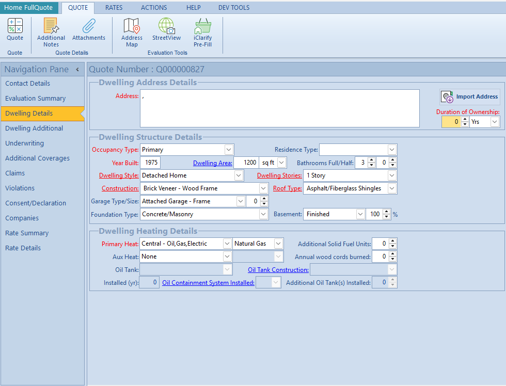The image size is (506, 386).
Task: Click Oil Containment System Installed link
Action: (x=208, y=282)
